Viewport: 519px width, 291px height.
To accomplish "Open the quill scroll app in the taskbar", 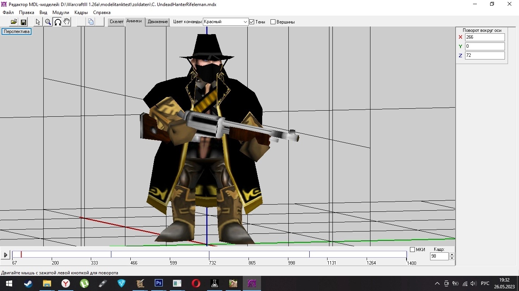I will point(140,283).
